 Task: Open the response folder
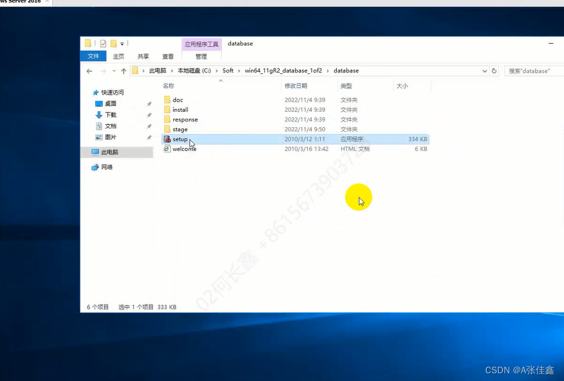(183, 119)
